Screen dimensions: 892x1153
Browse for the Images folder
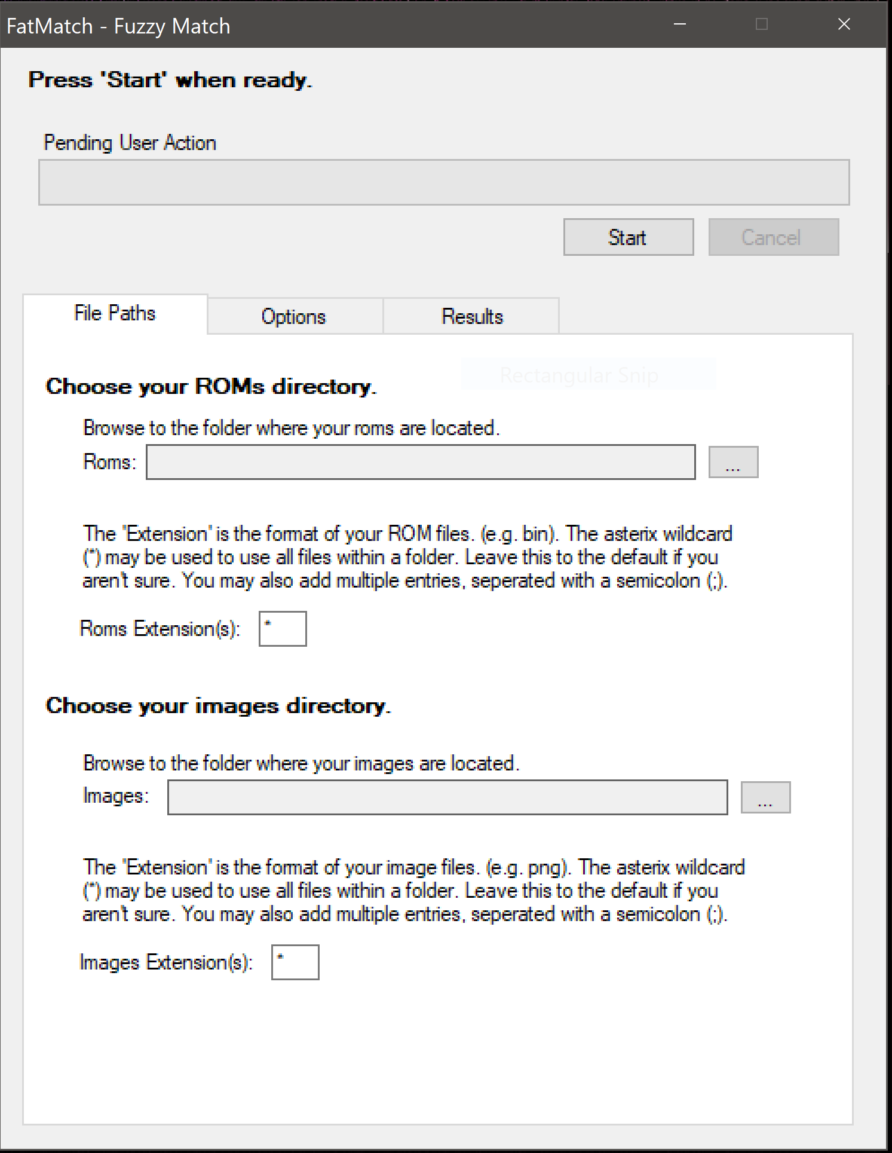point(765,797)
